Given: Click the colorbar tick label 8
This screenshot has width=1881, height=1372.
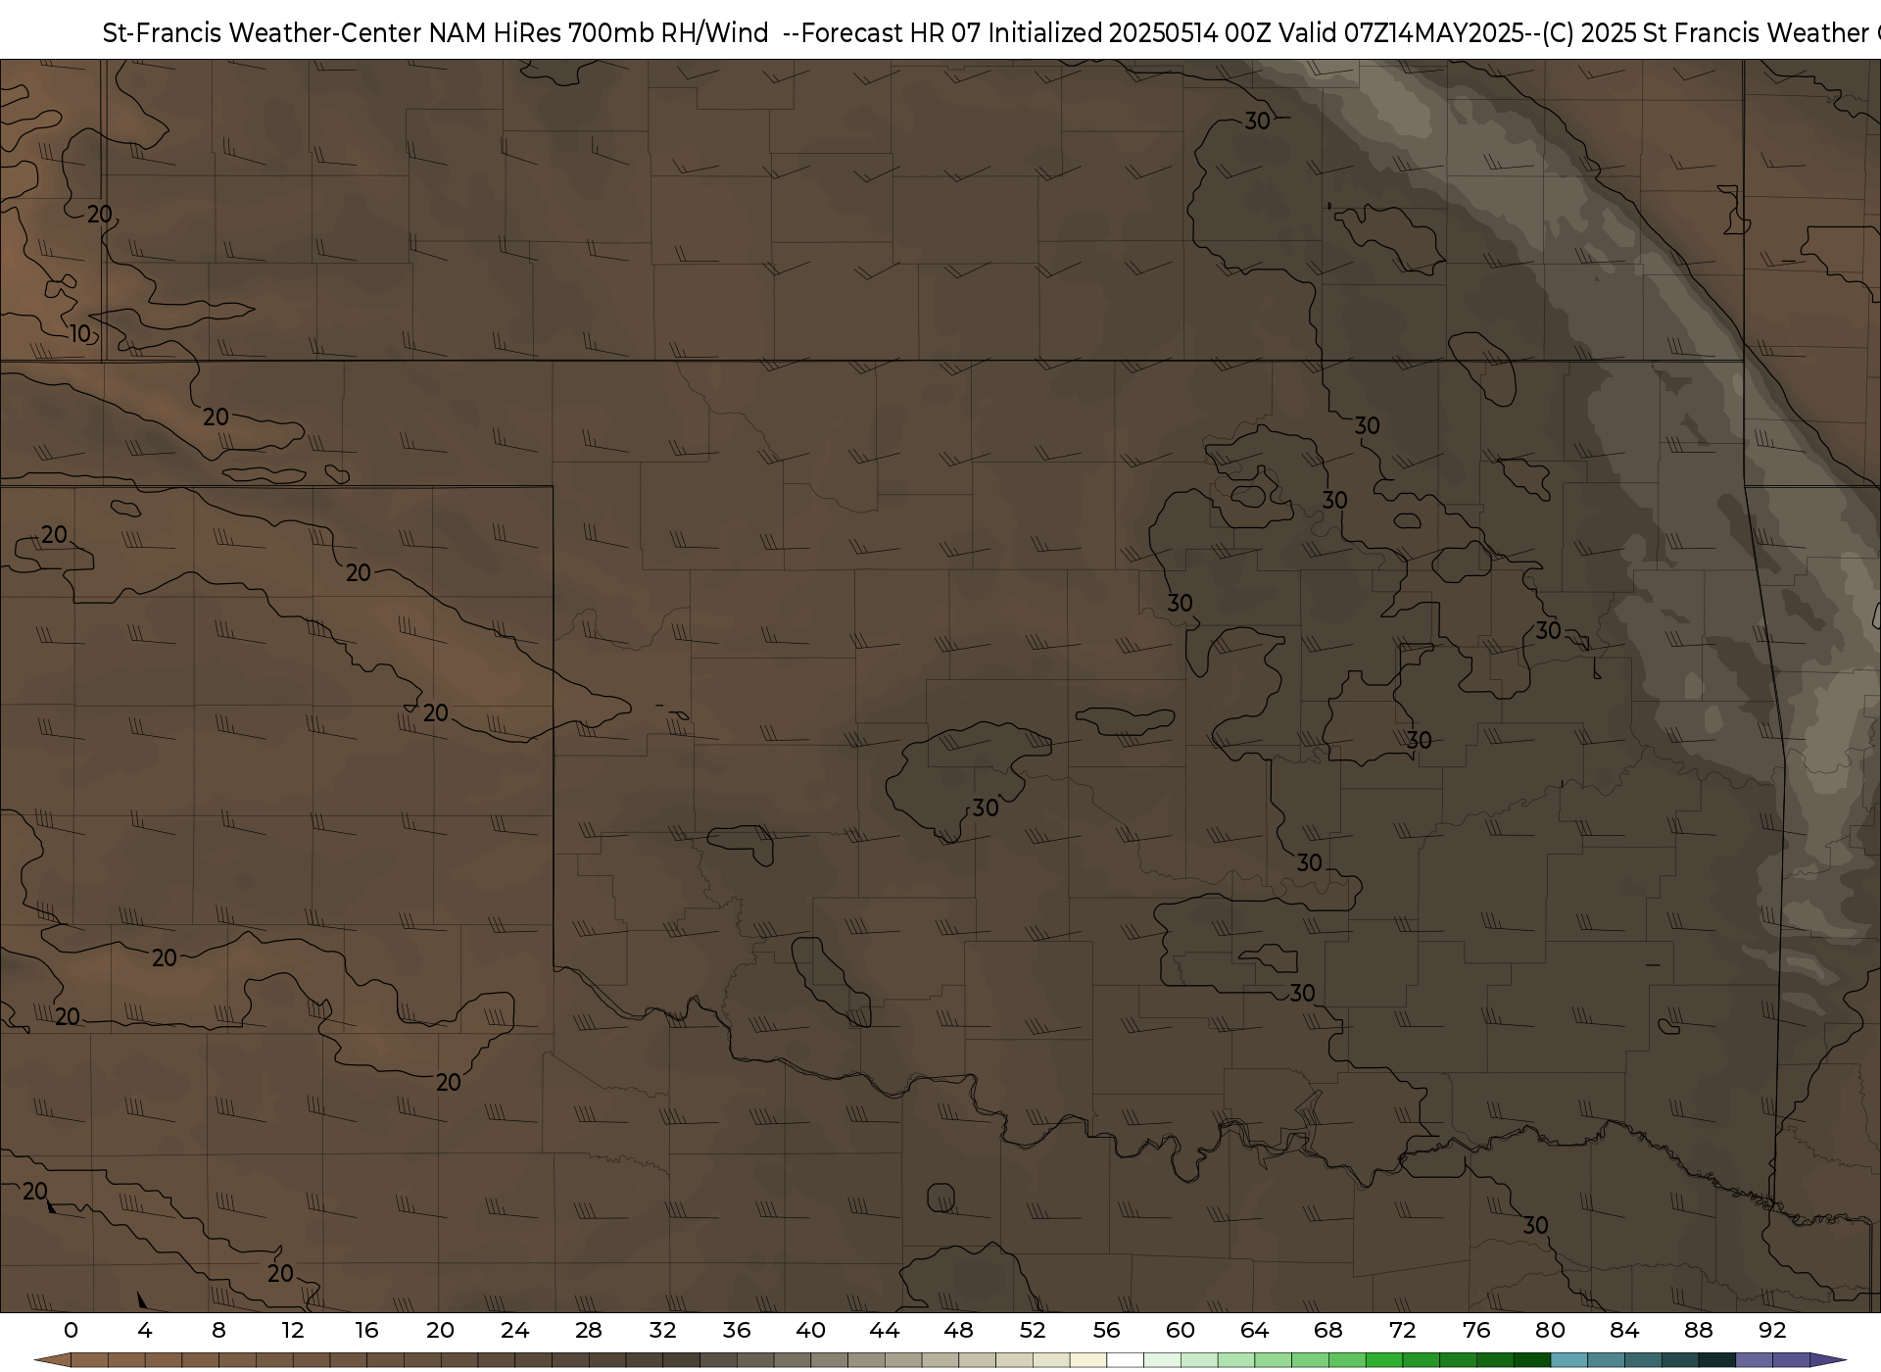Looking at the screenshot, I should pyautogui.click(x=218, y=1331).
